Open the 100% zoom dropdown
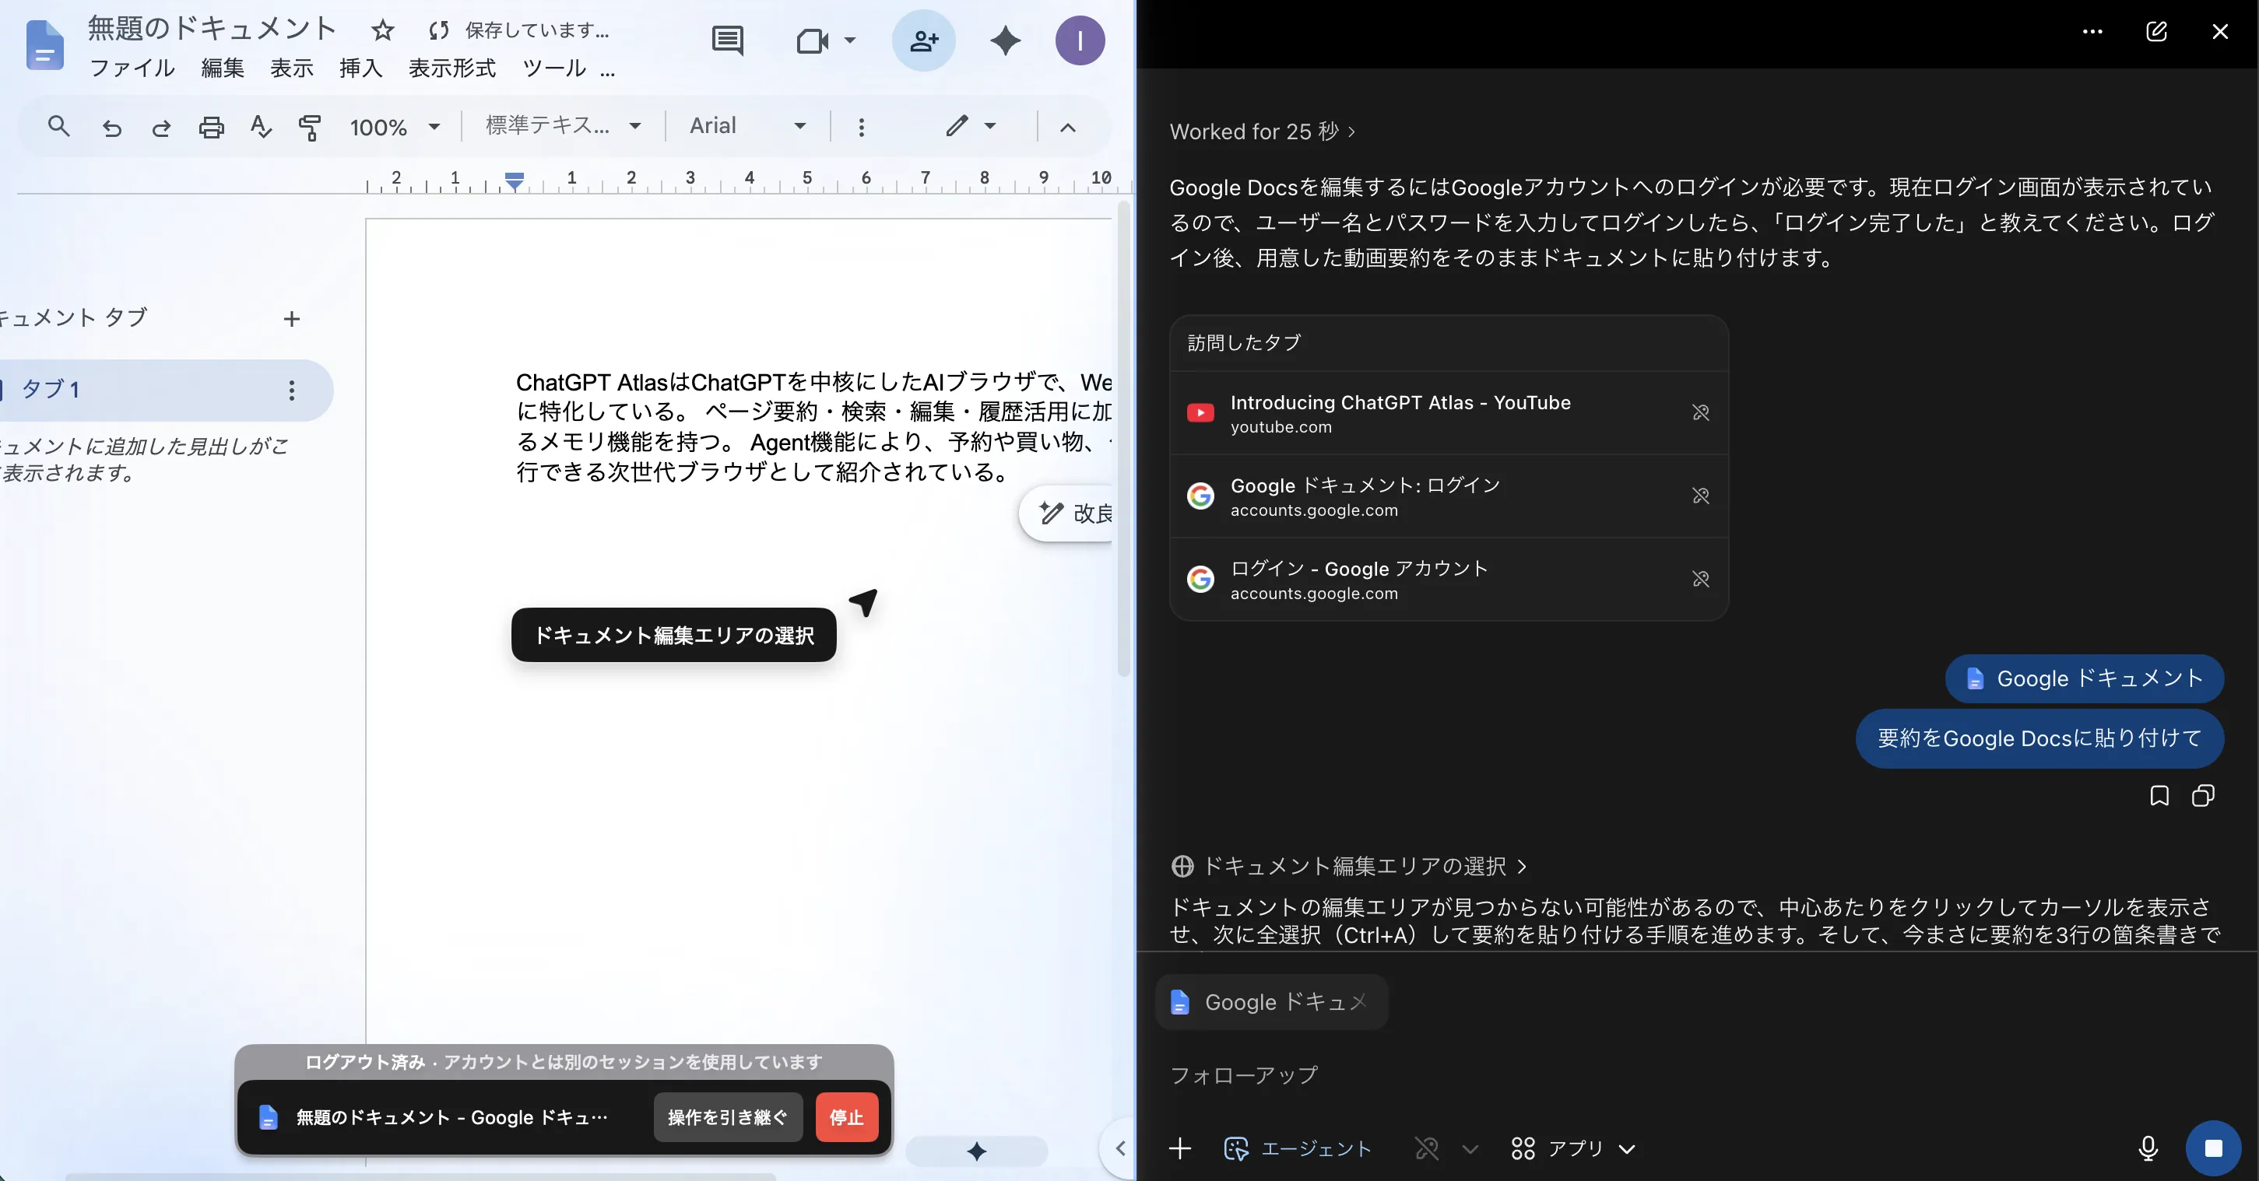The image size is (2259, 1181). pyautogui.click(x=395, y=127)
